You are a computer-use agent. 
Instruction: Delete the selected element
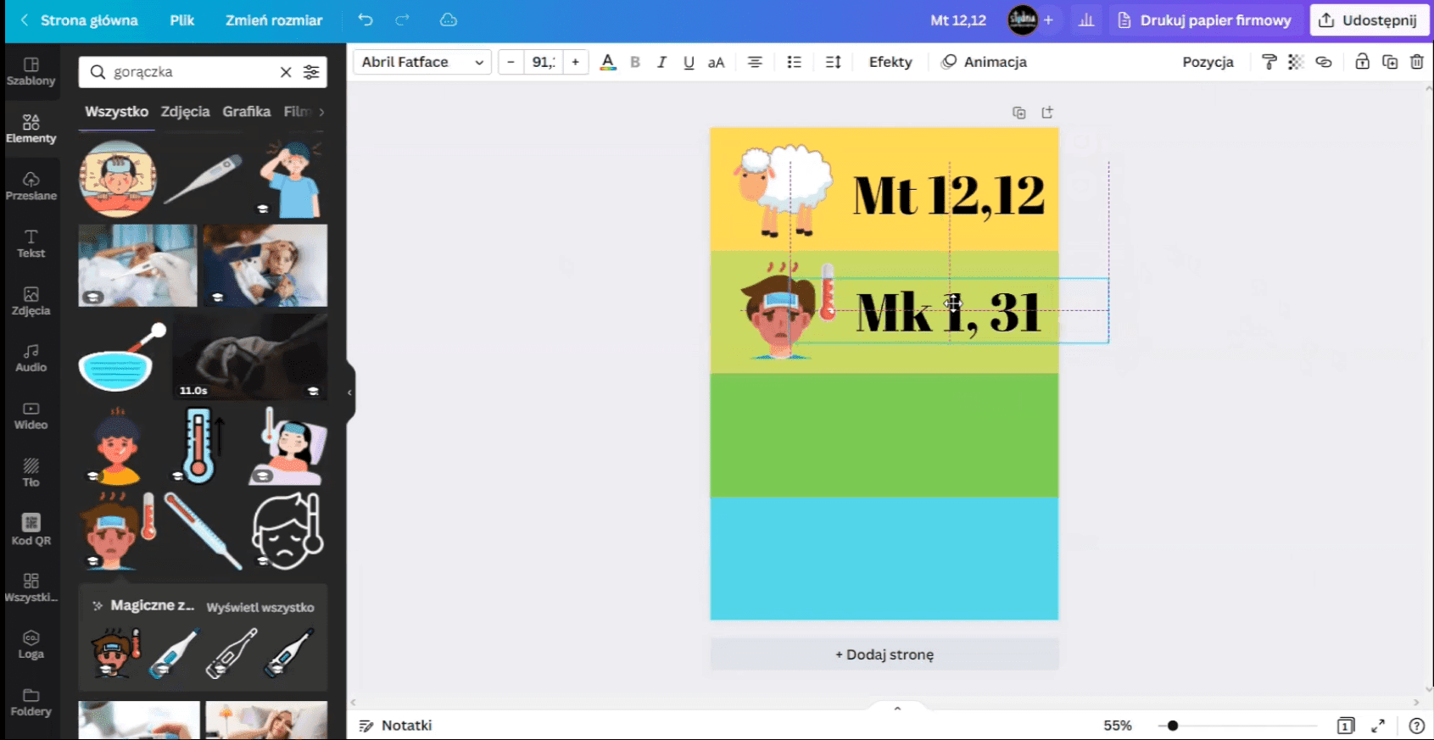click(x=1417, y=62)
